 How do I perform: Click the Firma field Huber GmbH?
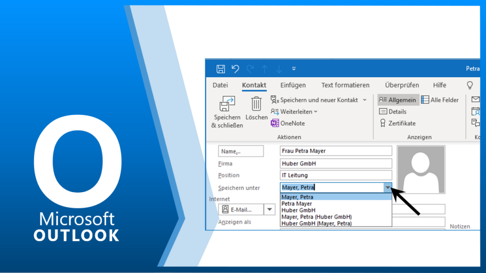(x=336, y=163)
